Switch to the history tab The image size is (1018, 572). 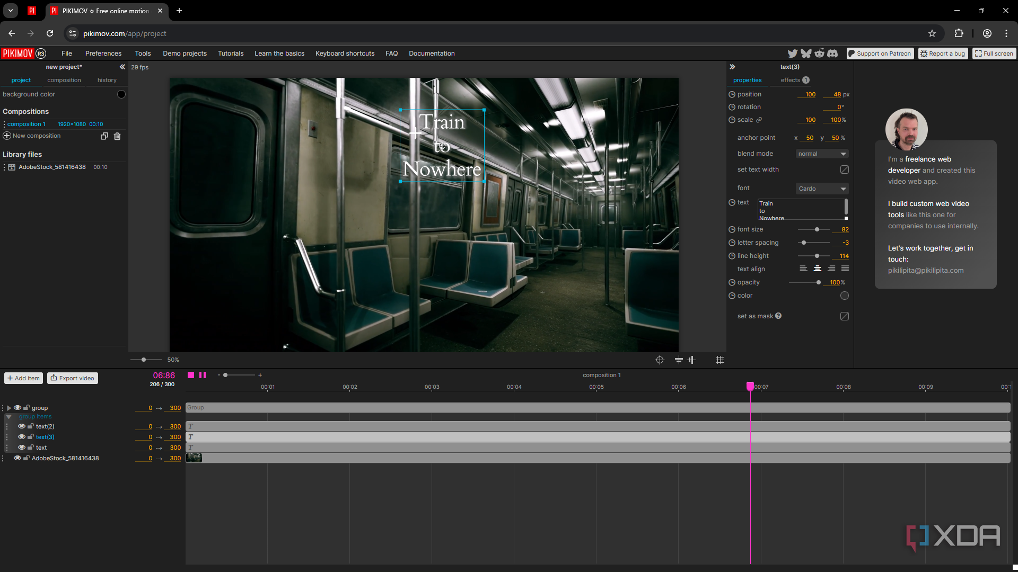[107, 80]
